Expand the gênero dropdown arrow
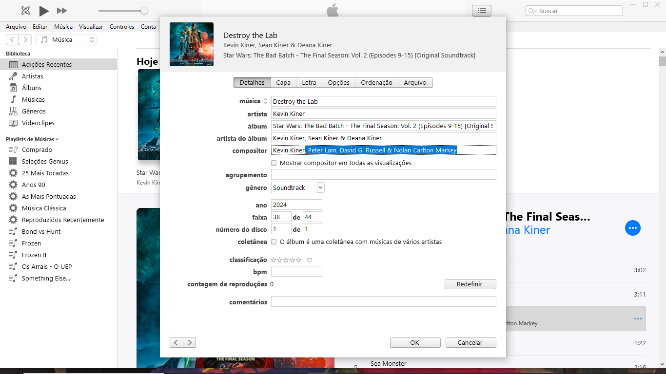666x374 pixels. 320,187
